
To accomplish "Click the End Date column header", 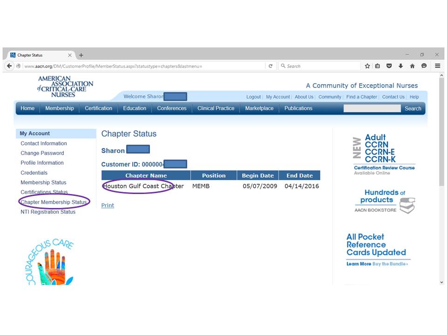I will [299, 175].
